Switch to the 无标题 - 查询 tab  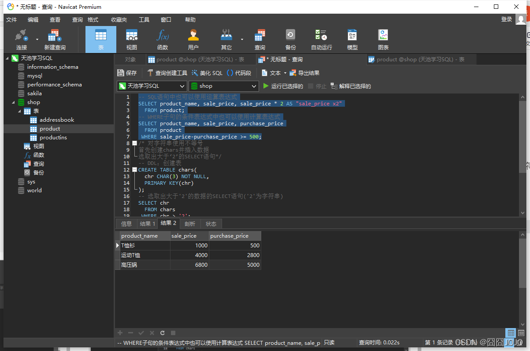pos(311,60)
